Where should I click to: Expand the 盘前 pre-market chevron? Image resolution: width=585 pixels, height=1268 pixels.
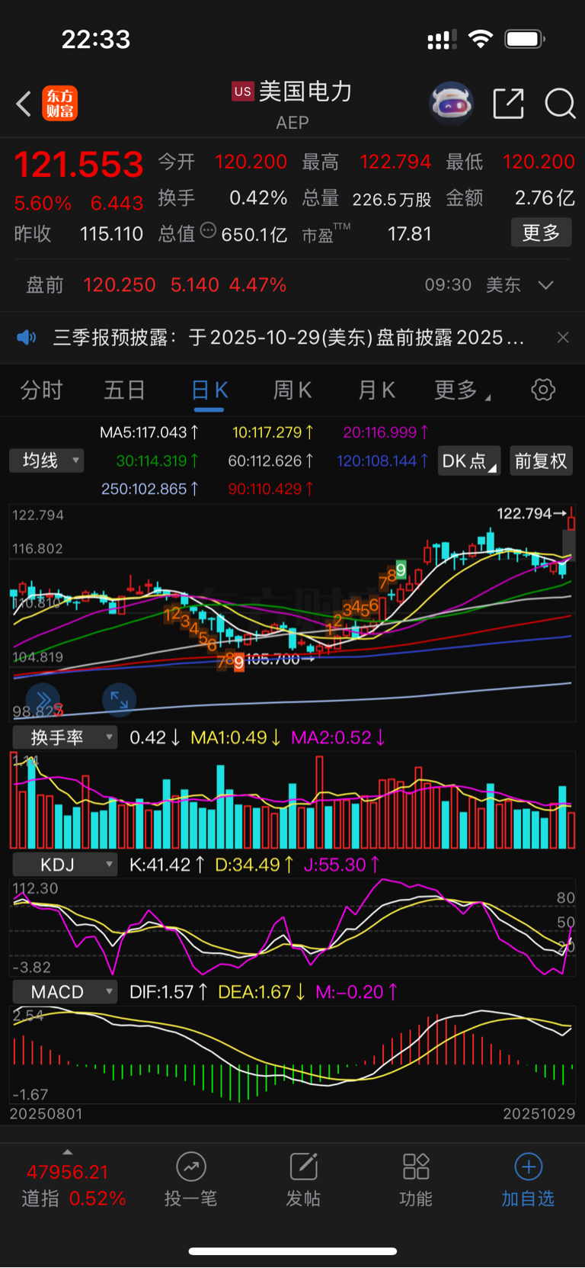pos(545,285)
